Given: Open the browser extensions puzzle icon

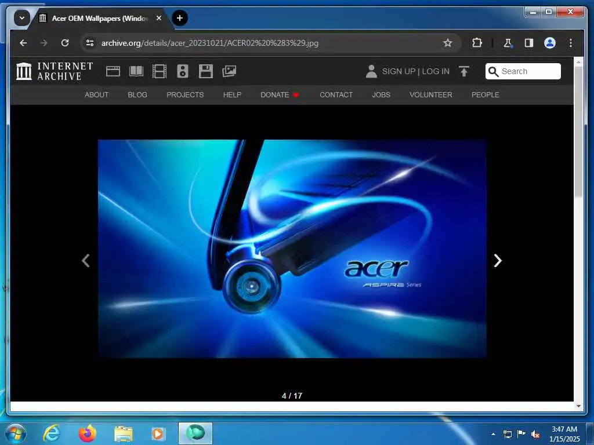Looking at the screenshot, I should click(x=477, y=43).
